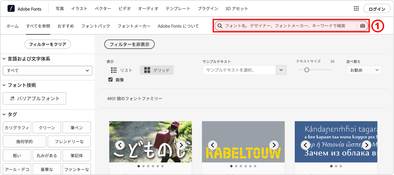Select the 幾何学的 tag

(x=25, y=141)
